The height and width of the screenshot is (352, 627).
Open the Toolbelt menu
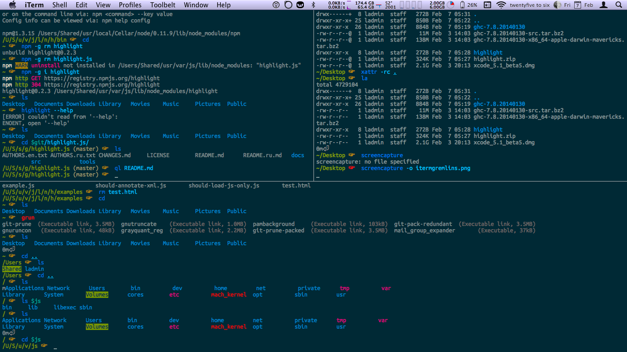point(163,5)
